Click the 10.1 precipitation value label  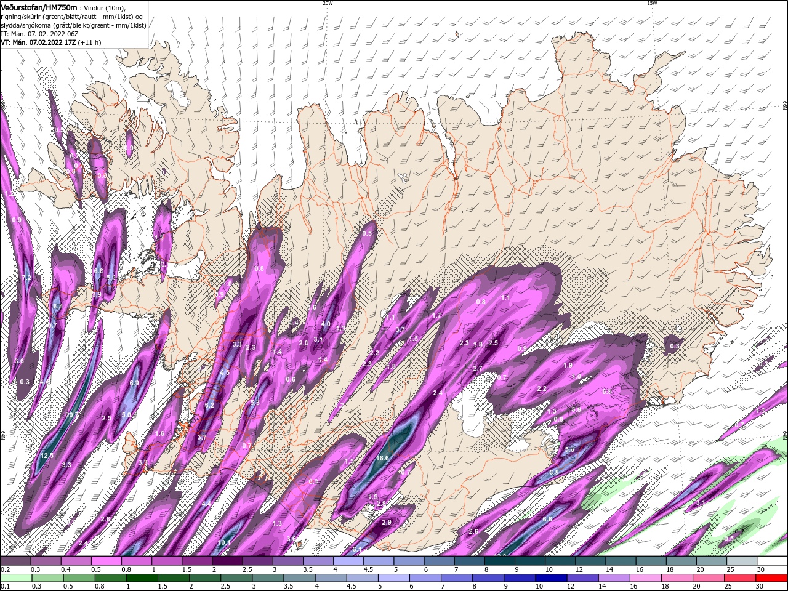click(x=224, y=542)
